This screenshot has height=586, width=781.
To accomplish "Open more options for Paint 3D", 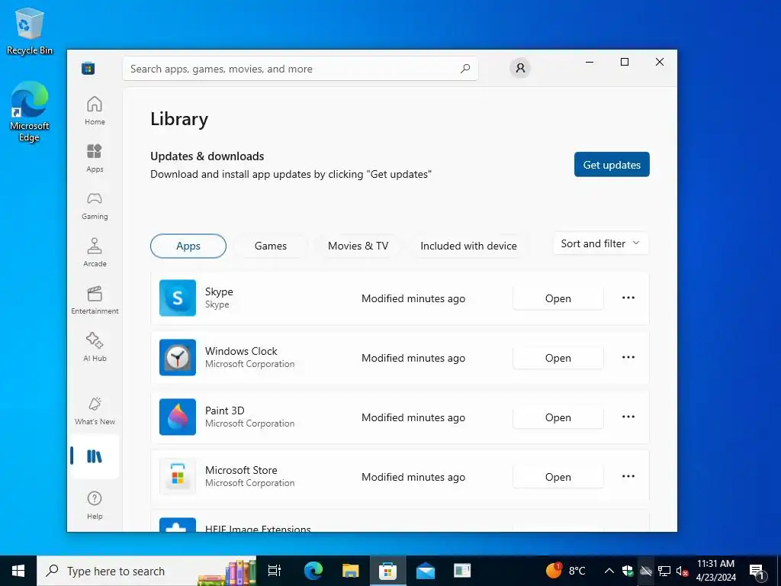I will tap(628, 417).
